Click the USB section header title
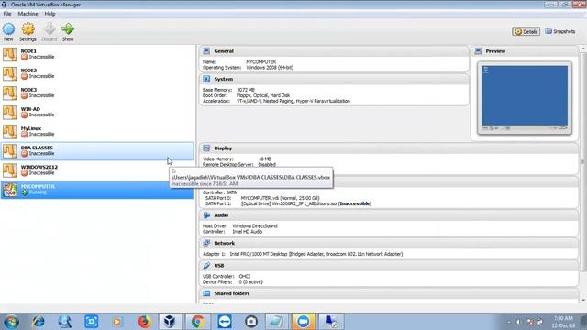The image size is (587, 330). 219,266
